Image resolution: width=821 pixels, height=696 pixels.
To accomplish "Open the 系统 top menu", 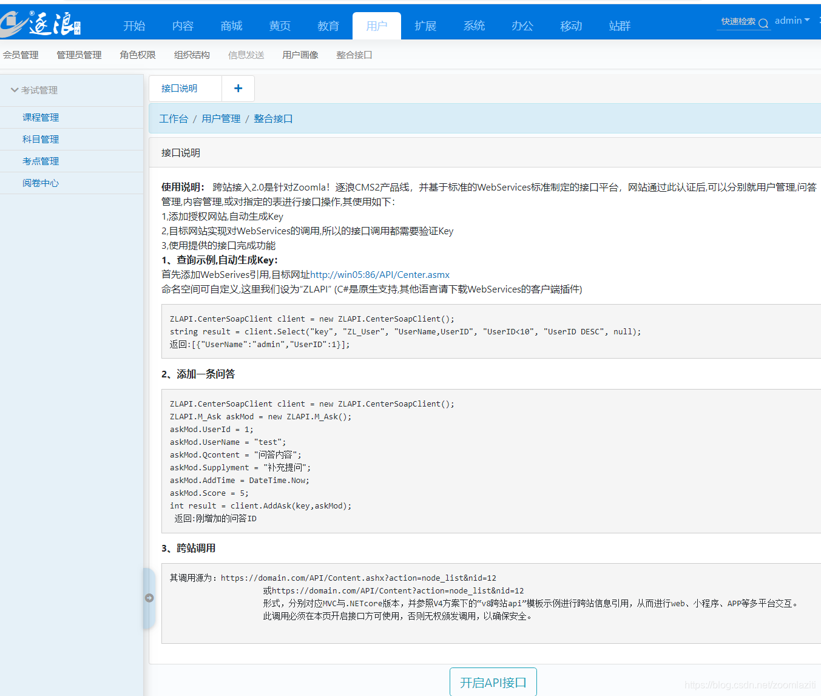I will tap(474, 26).
